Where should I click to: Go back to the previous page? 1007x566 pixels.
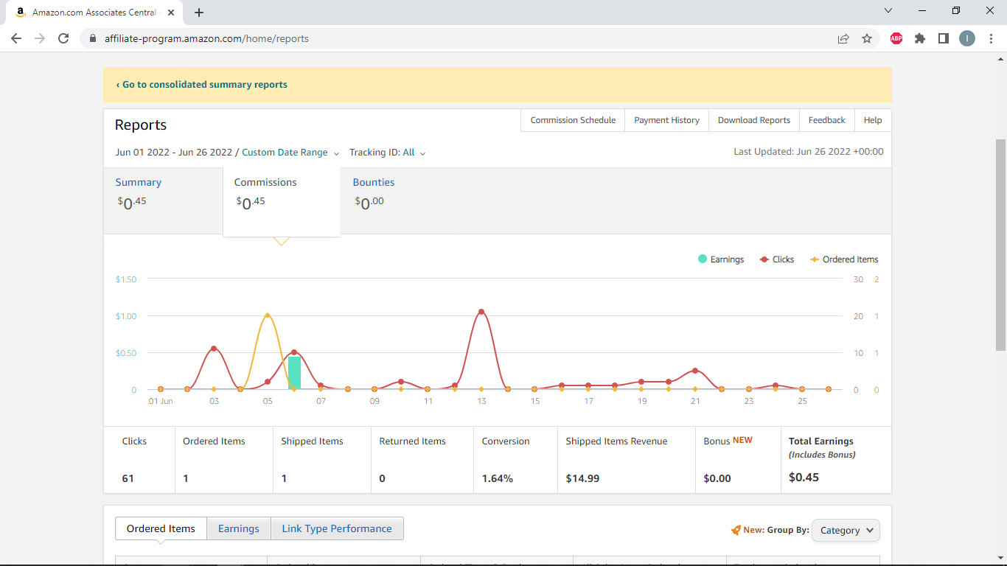point(16,38)
